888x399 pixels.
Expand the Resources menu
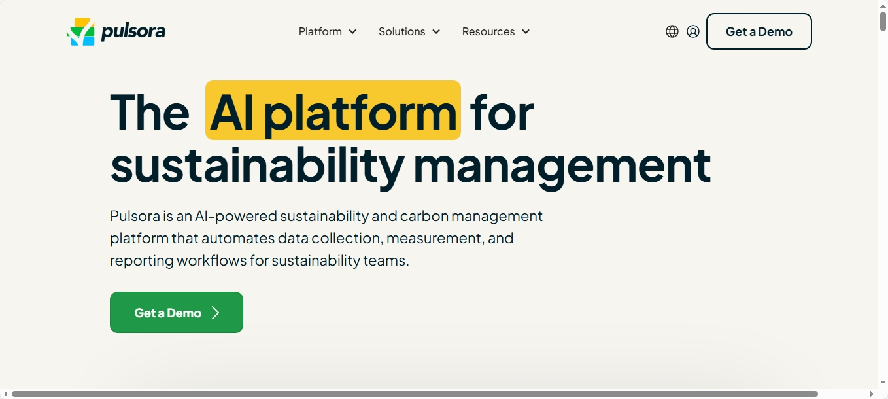tap(496, 31)
